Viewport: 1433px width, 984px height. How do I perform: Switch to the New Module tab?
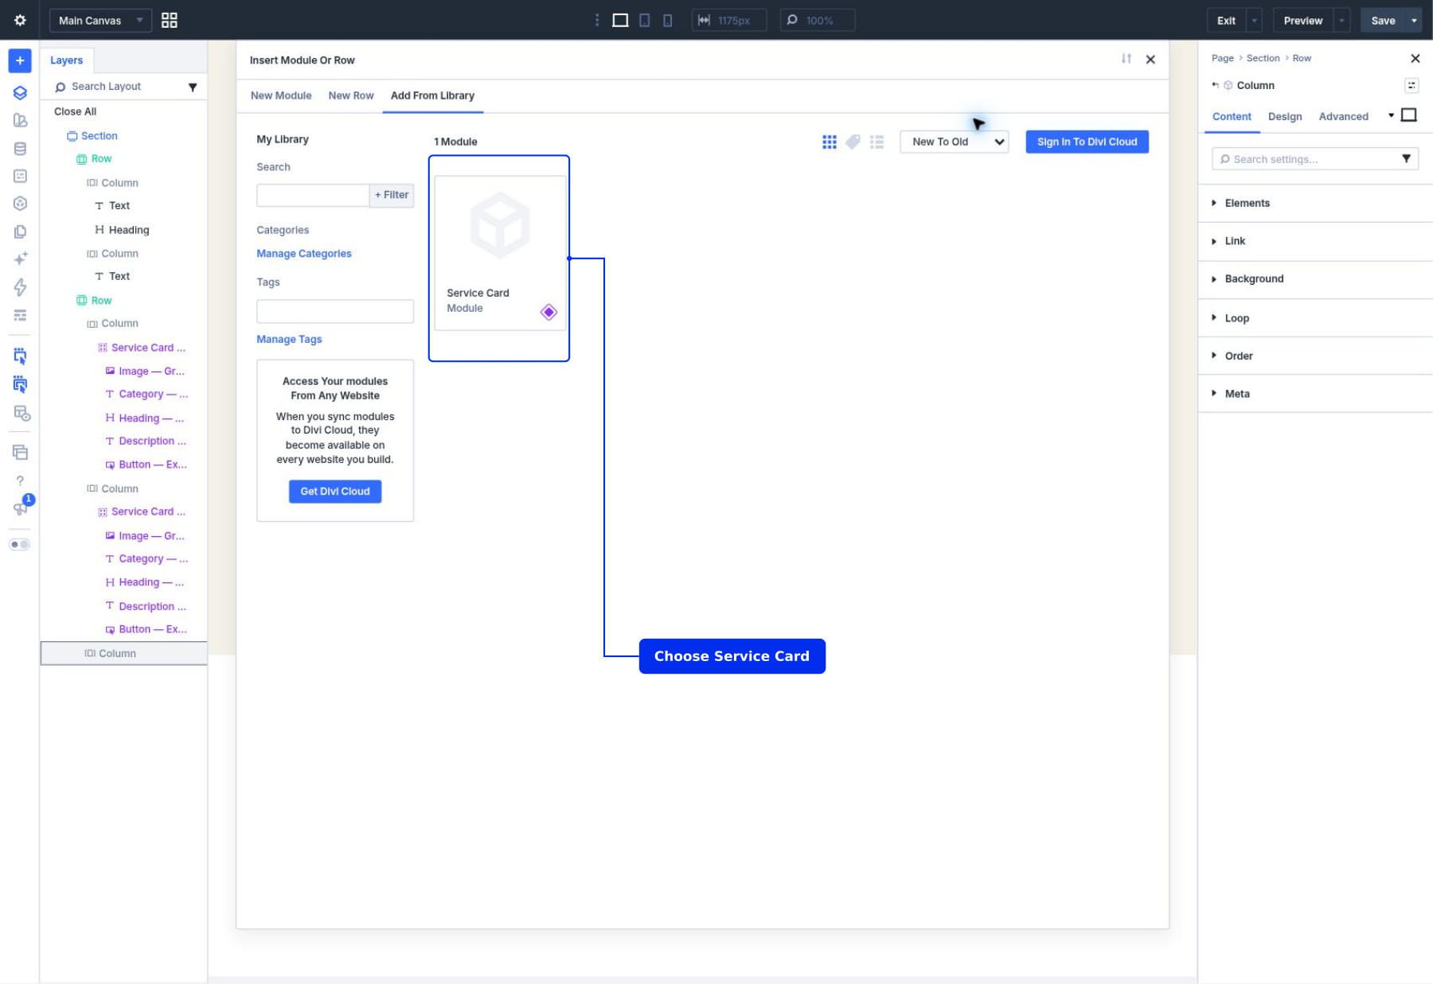pos(281,95)
